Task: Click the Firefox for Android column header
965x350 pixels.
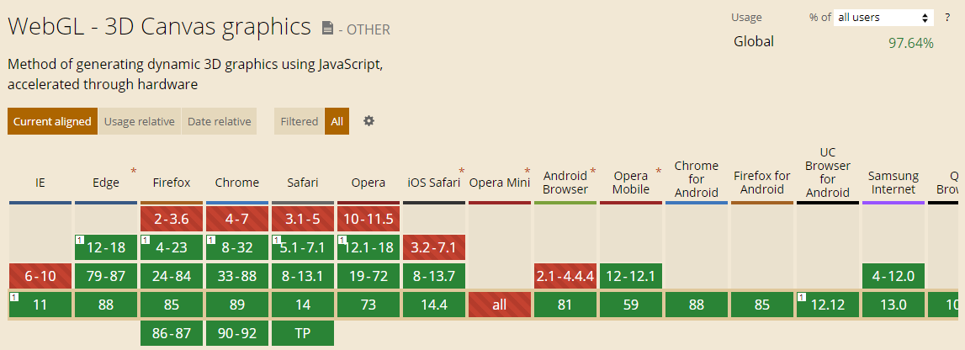Action: (762, 183)
